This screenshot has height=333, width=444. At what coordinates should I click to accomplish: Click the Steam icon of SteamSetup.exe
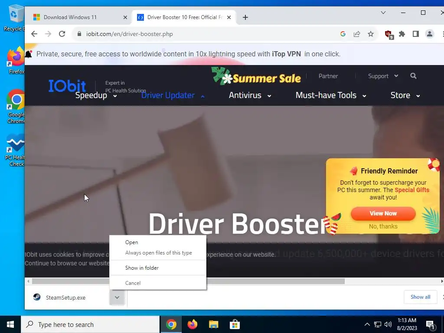37,297
